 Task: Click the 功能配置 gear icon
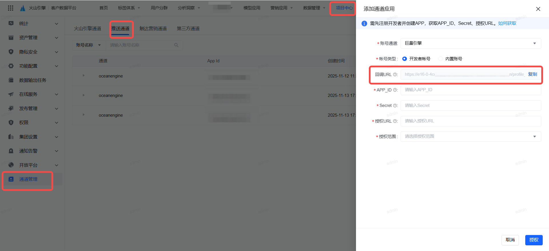11,66
